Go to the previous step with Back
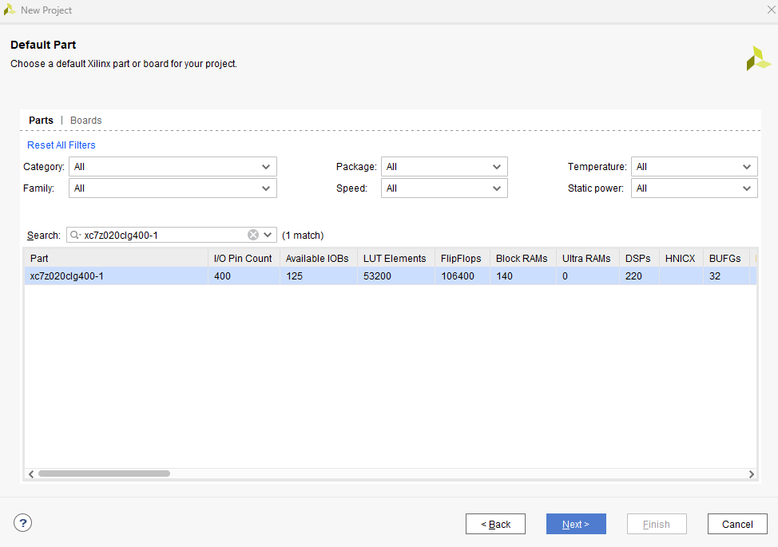Viewport: 778px width, 547px height. [495, 524]
